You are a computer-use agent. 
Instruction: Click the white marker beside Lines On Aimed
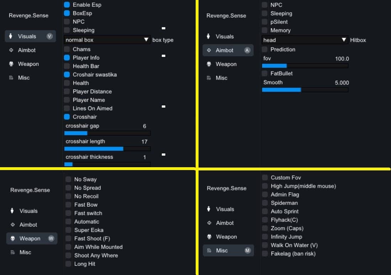click(x=164, y=106)
